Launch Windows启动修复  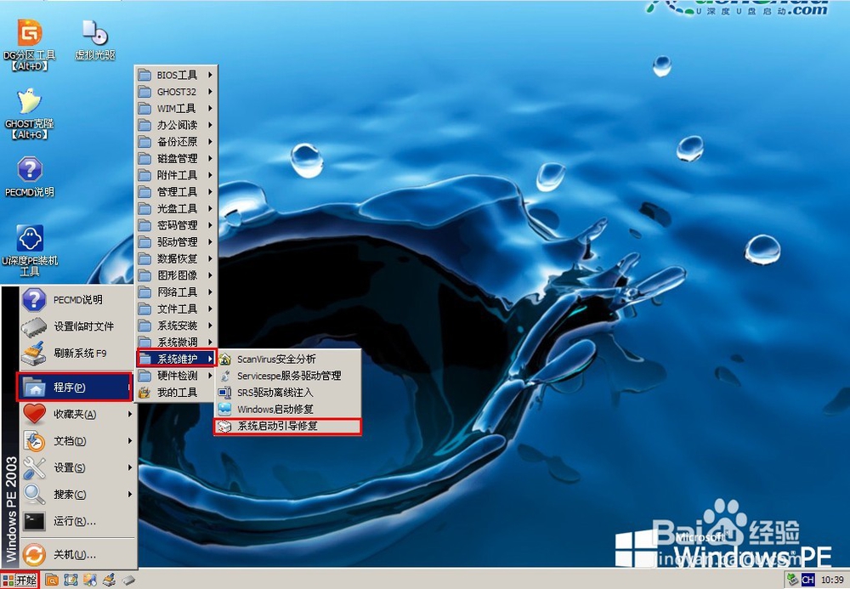pos(288,409)
